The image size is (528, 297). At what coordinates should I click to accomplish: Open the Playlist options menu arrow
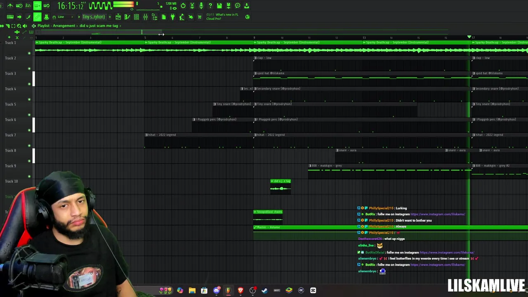(x=34, y=26)
